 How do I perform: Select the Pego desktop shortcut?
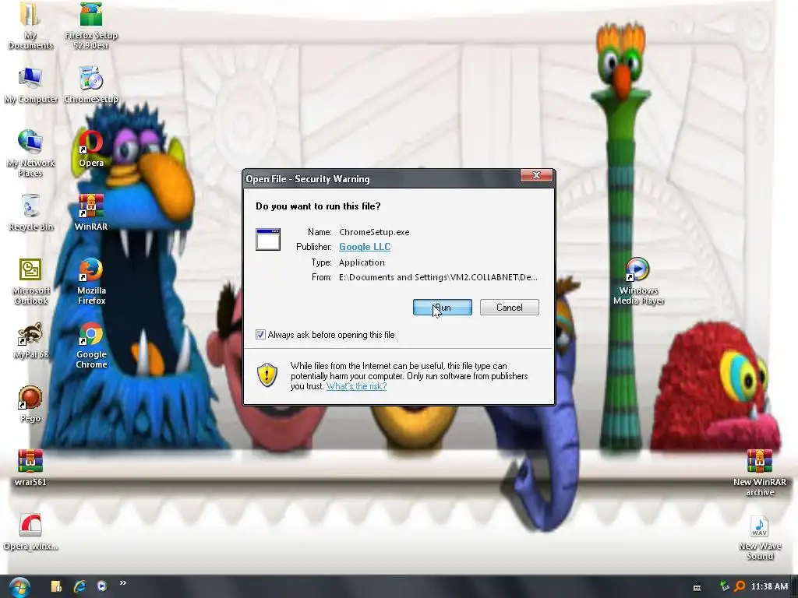click(30, 404)
